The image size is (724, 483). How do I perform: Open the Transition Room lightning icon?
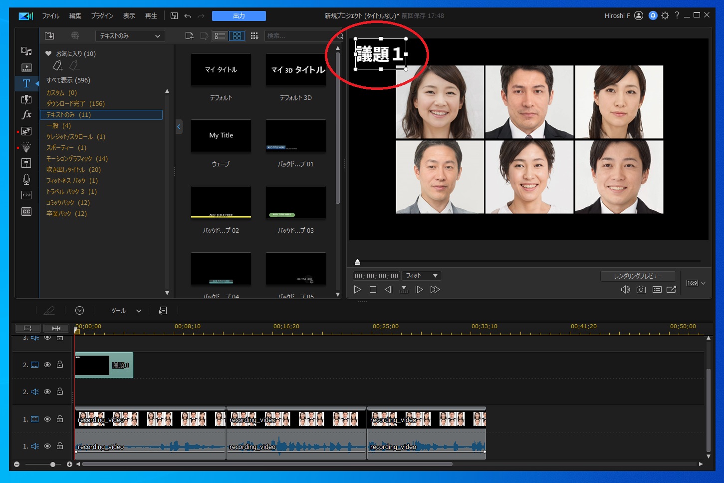(26, 99)
